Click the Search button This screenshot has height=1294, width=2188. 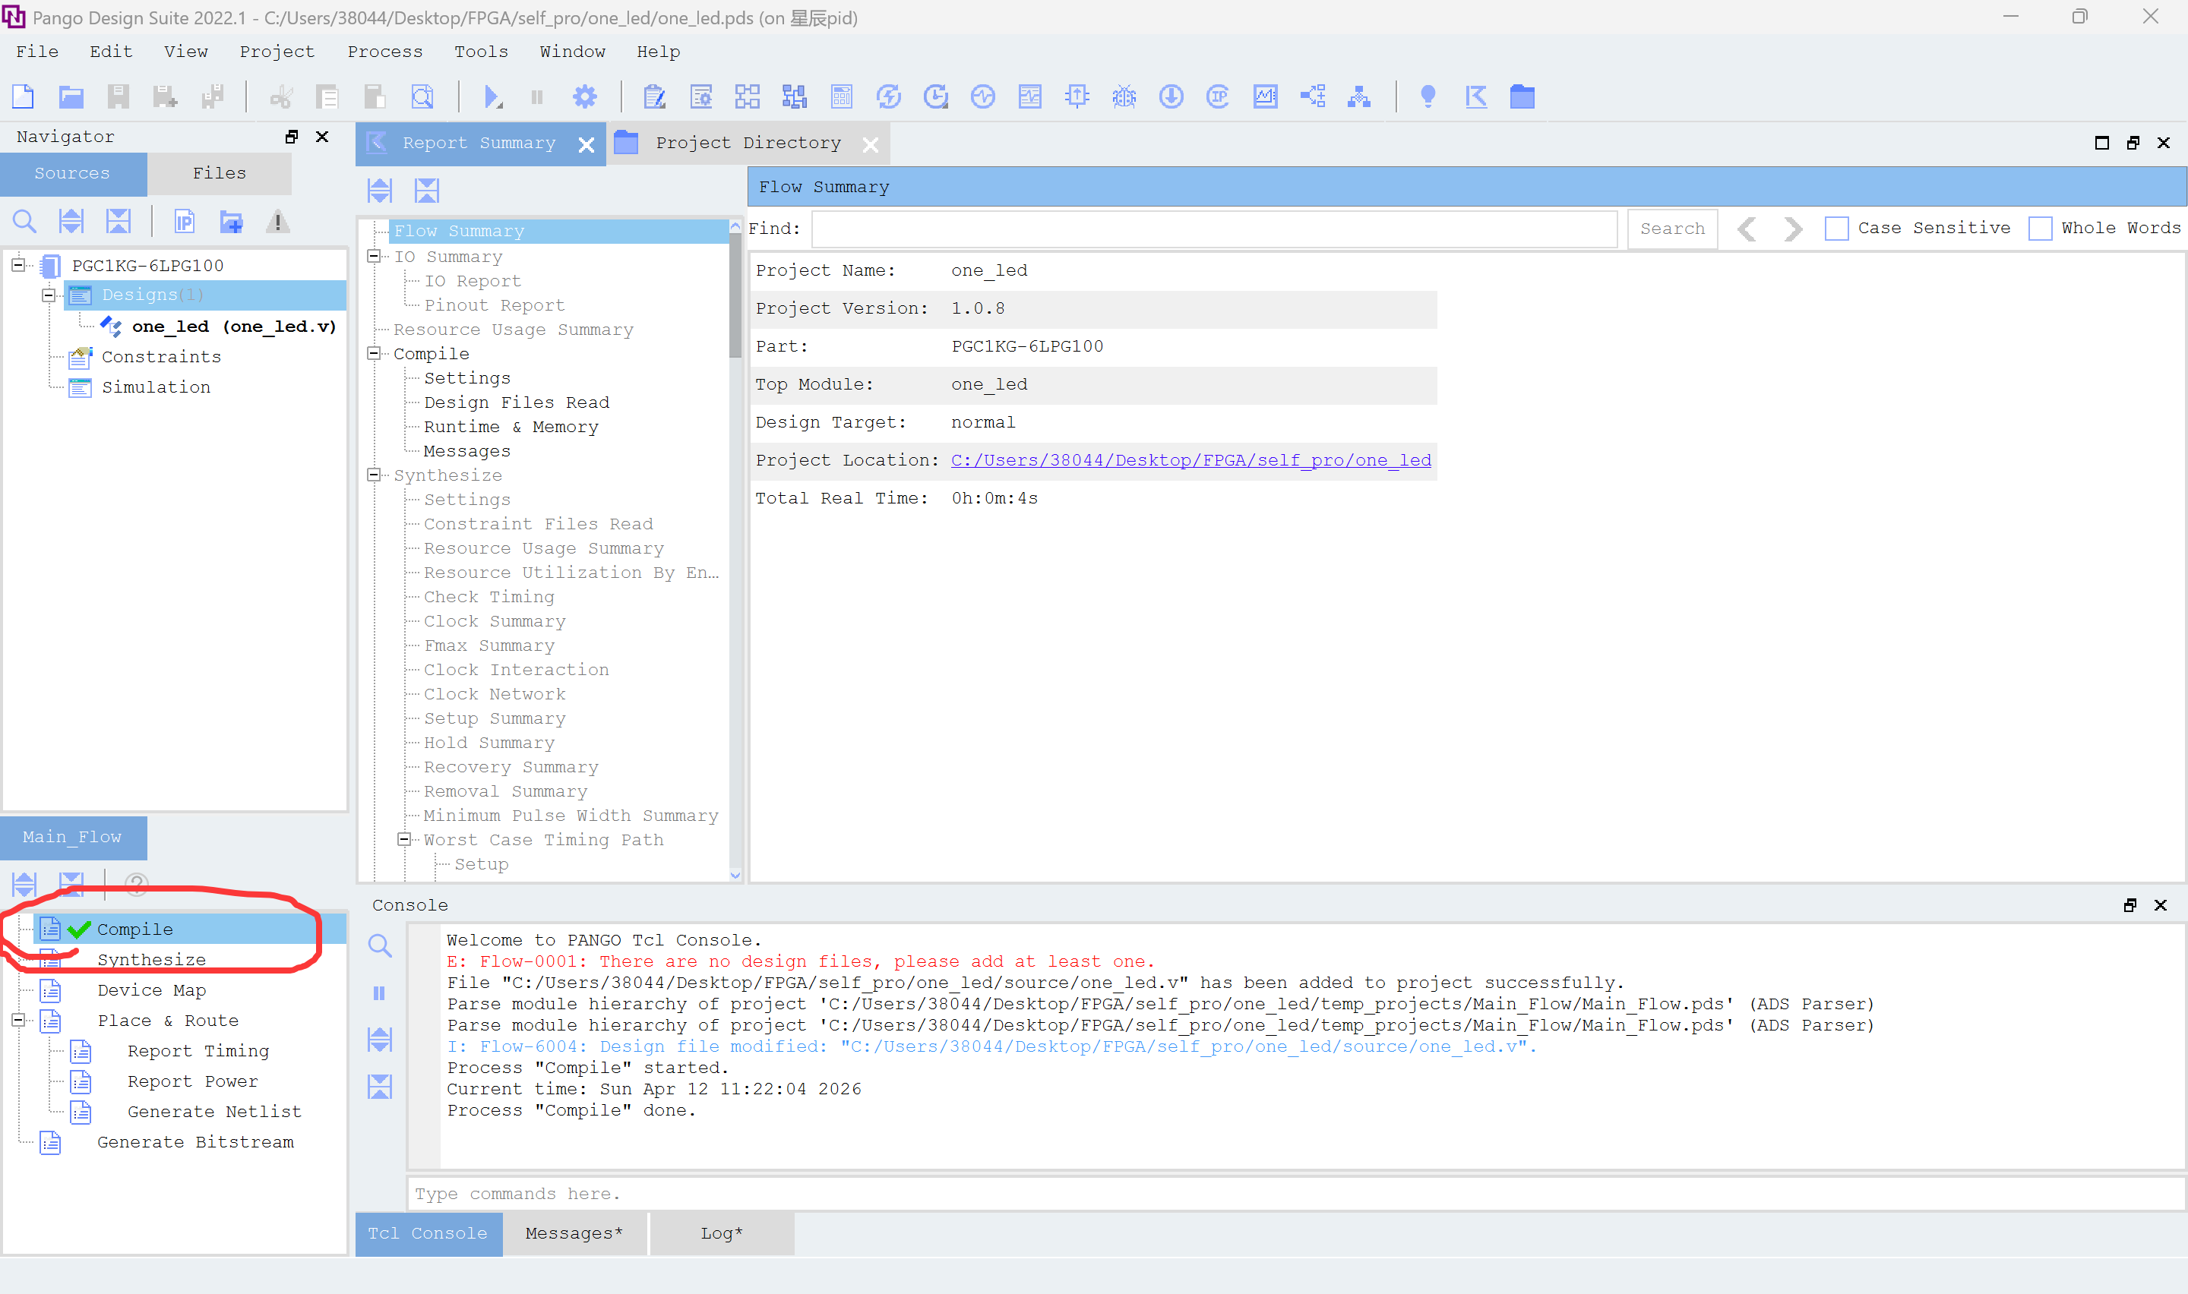tap(1671, 229)
